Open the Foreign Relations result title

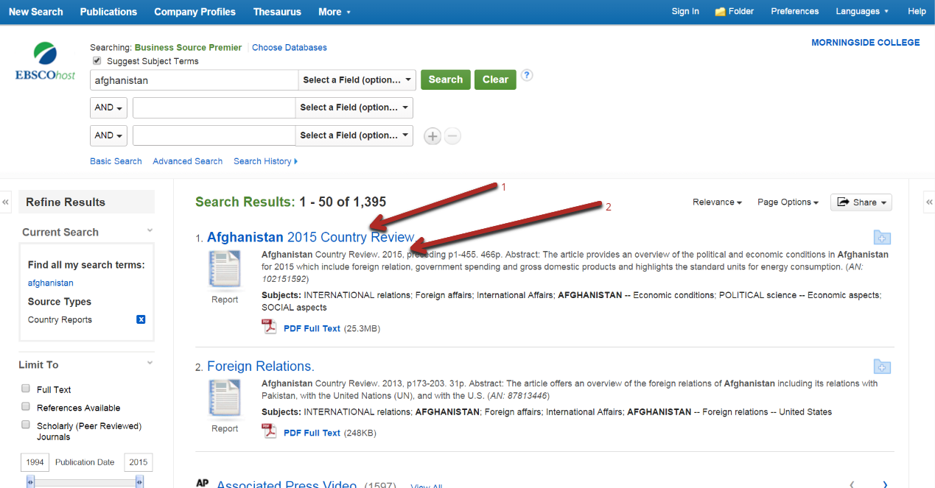click(x=261, y=366)
